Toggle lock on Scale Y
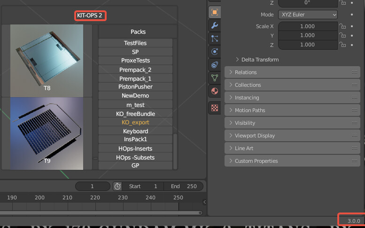365x228 pixels. click(342, 35)
